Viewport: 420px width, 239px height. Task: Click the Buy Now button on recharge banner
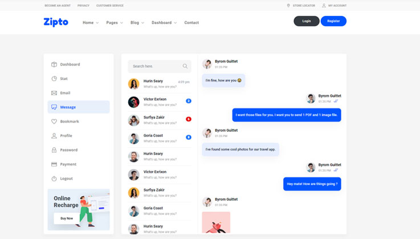click(67, 218)
